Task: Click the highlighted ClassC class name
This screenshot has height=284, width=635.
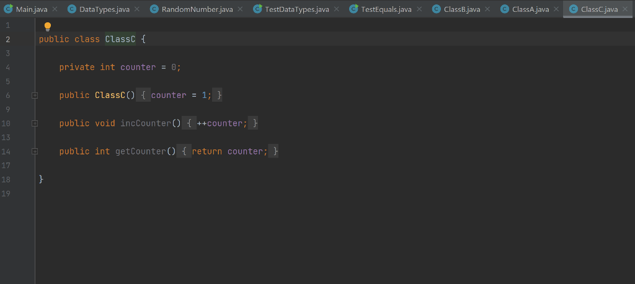Action: pos(120,39)
